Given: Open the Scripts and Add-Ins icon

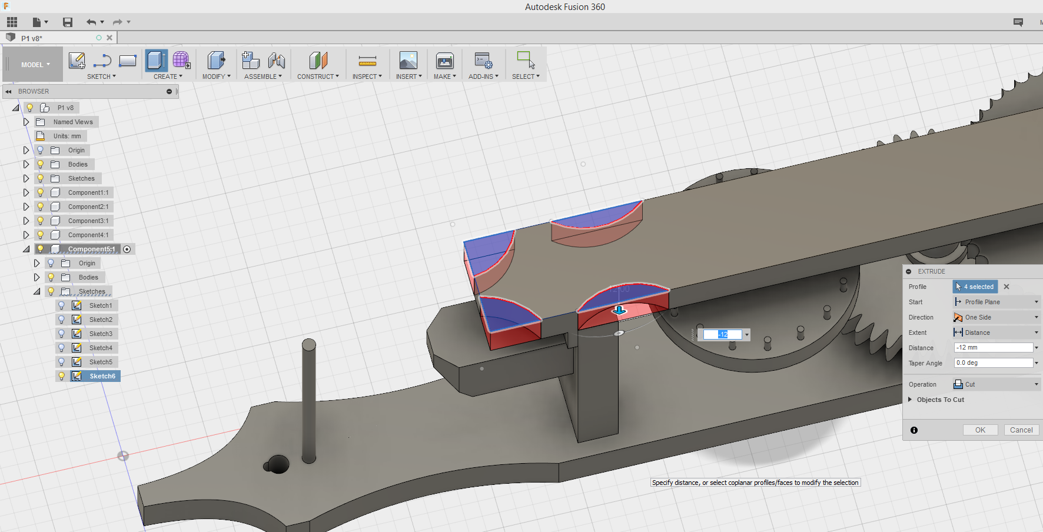Looking at the screenshot, I should (x=483, y=60).
